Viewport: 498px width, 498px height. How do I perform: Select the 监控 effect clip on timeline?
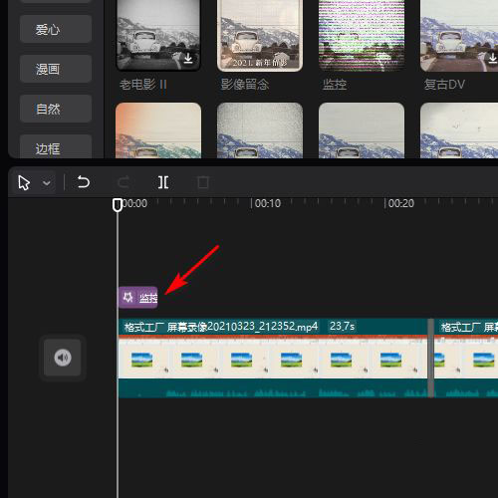138,298
